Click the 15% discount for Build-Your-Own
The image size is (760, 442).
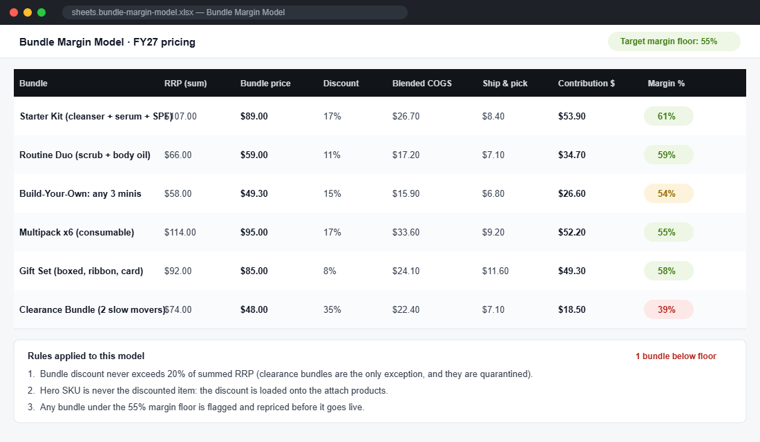click(x=332, y=194)
